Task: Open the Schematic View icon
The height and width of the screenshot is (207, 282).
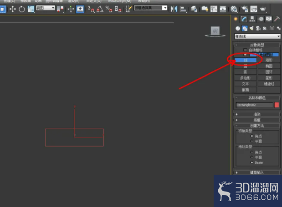Action: [223, 9]
